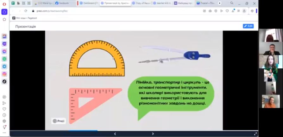This screenshot has height=137, width=283.
Task: Open the player icon in Opera sidebar
Action: point(4,97)
